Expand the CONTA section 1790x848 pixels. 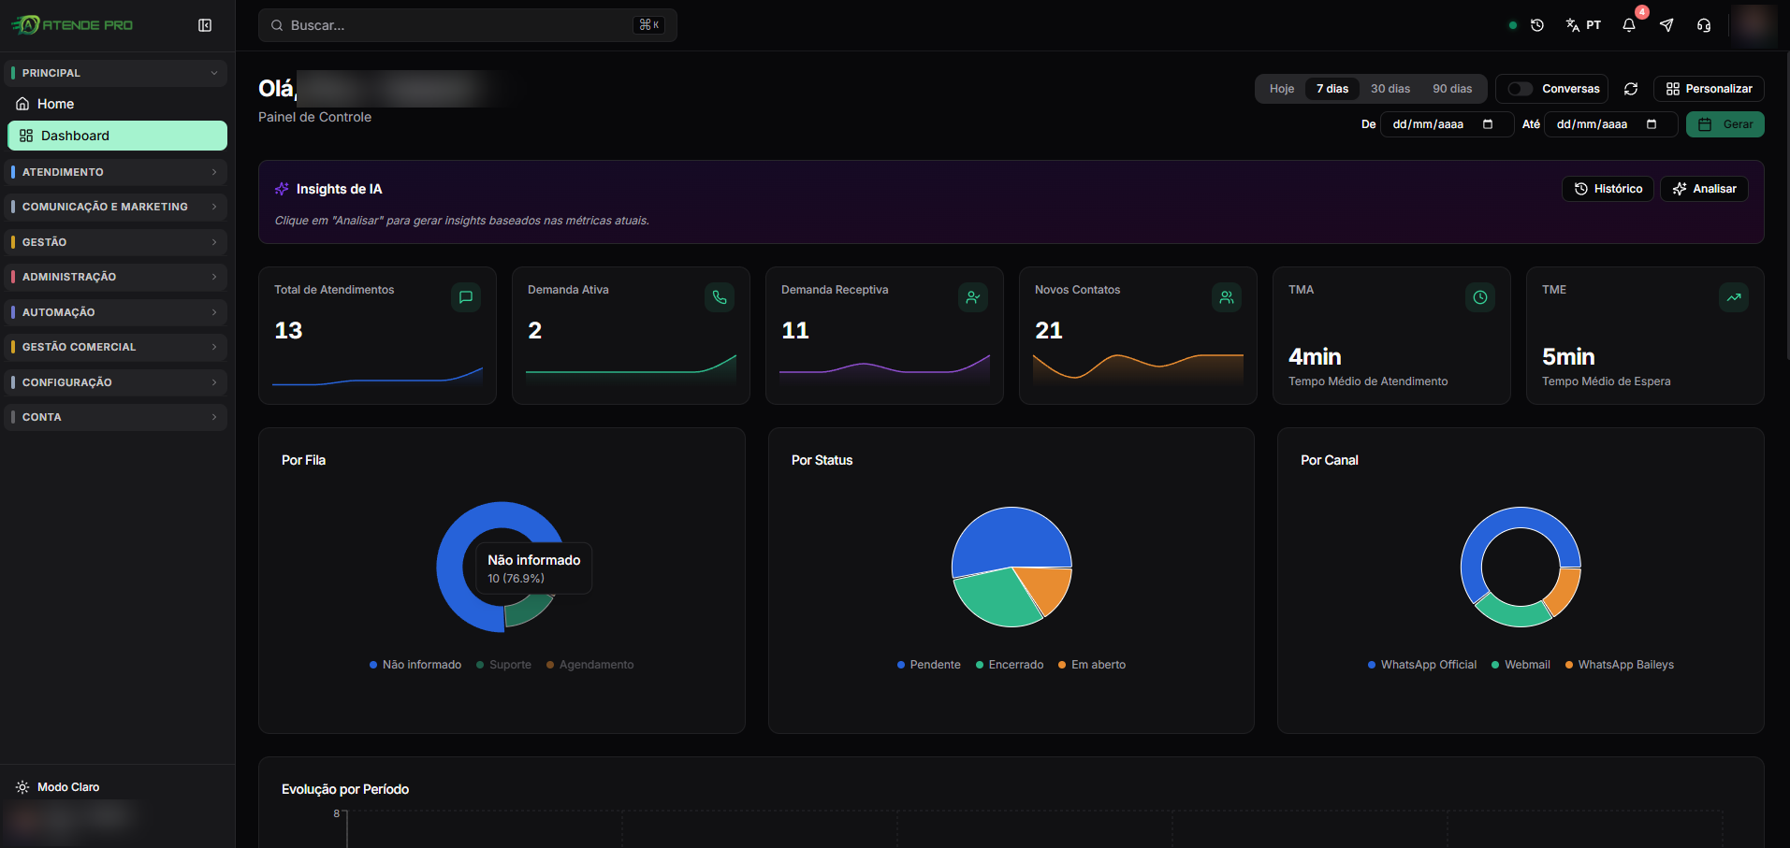(x=117, y=417)
